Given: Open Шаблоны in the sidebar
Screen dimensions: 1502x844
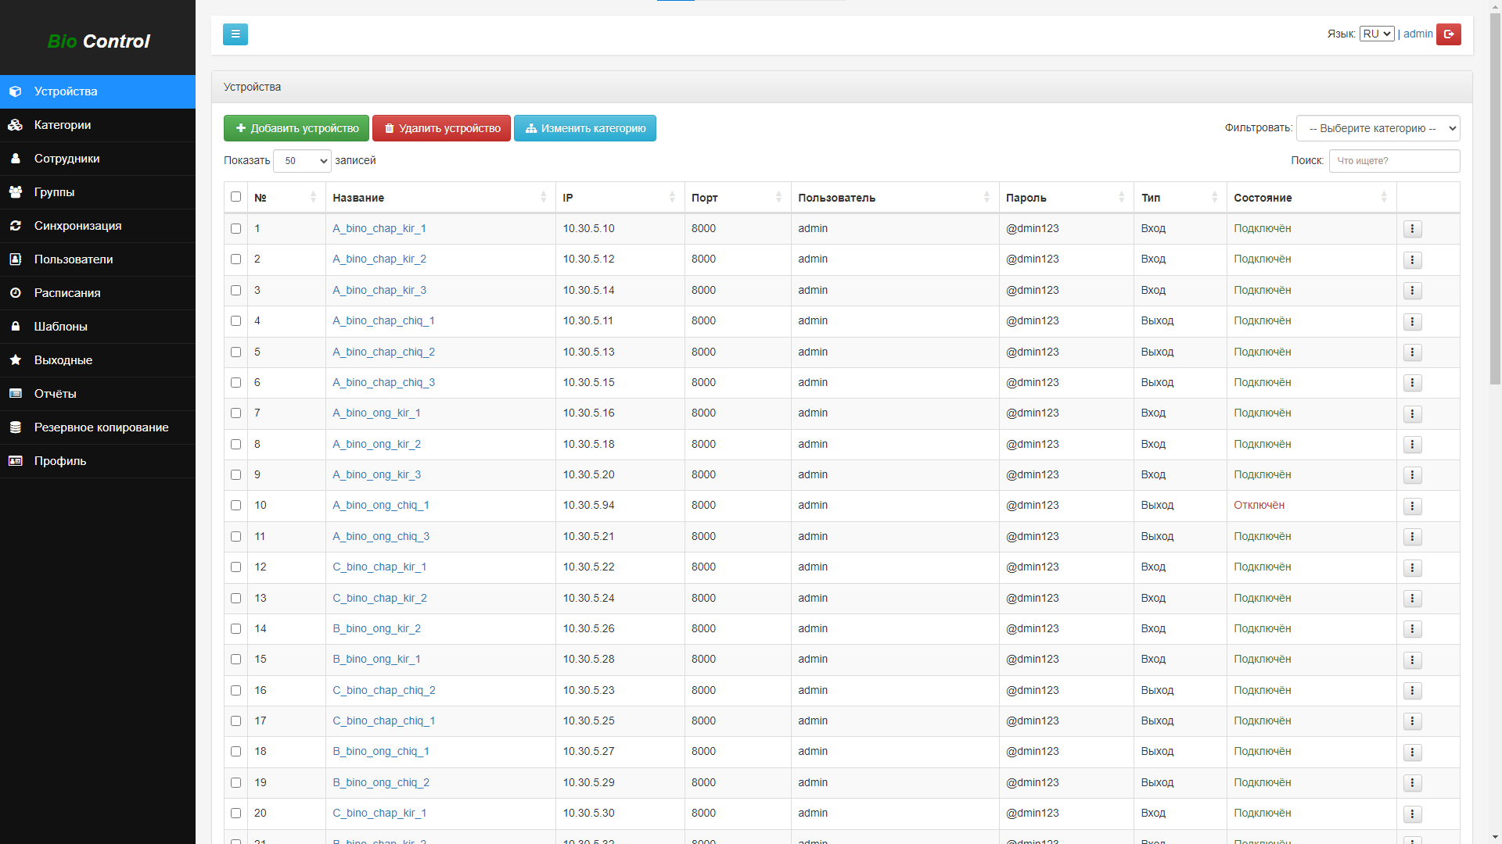Looking at the screenshot, I should (98, 327).
